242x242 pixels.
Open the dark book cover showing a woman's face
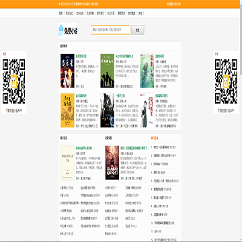click(x=67, y=71)
